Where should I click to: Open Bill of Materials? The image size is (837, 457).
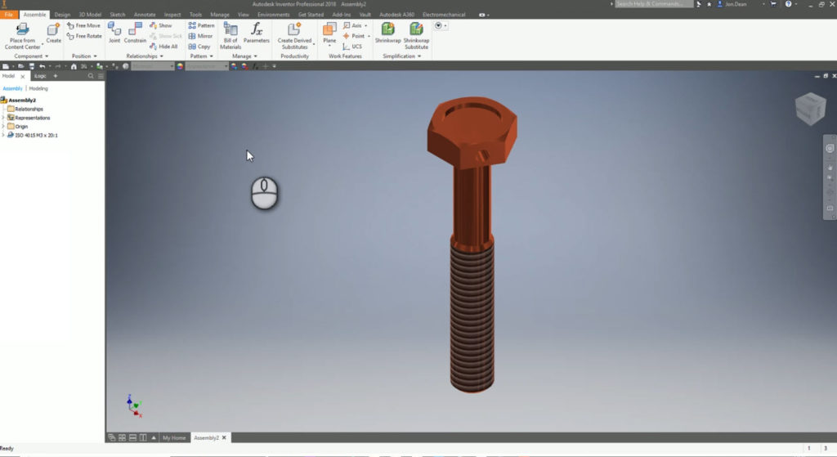pyautogui.click(x=231, y=33)
